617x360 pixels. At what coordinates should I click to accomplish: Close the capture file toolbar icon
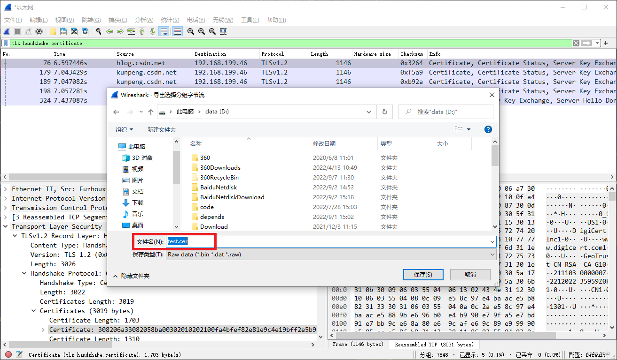click(x=74, y=31)
